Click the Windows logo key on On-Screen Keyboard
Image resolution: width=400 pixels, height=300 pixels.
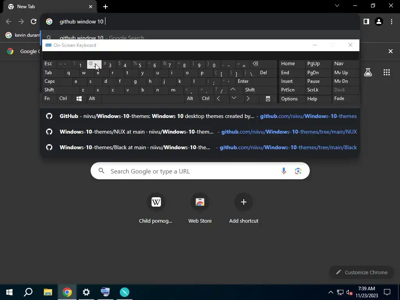pos(79,99)
